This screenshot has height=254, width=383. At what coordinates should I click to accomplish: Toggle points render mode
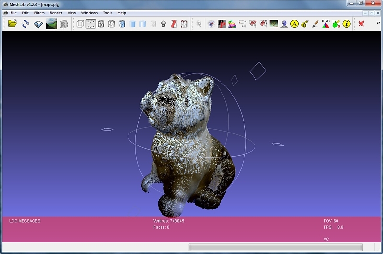coord(91,24)
